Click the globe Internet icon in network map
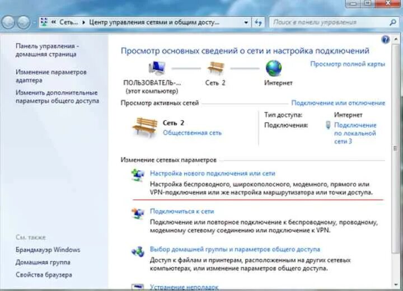 pos(274,68)
